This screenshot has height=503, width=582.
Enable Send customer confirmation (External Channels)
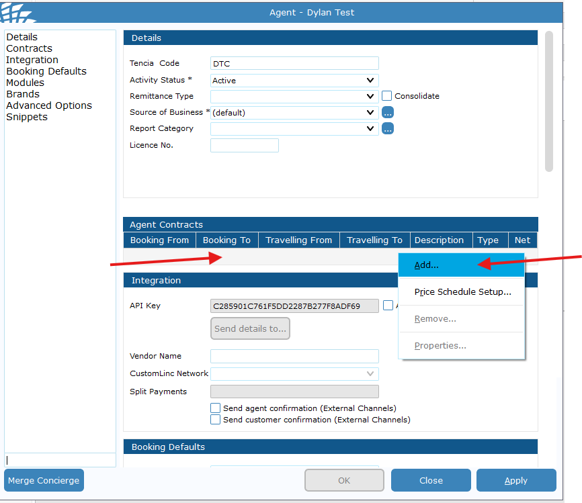pos(216,420)
